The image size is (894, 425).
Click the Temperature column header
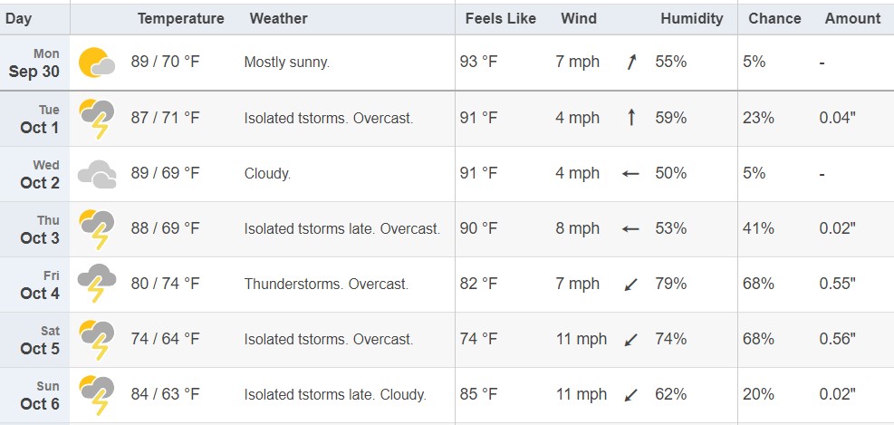[x=181, y=18]
